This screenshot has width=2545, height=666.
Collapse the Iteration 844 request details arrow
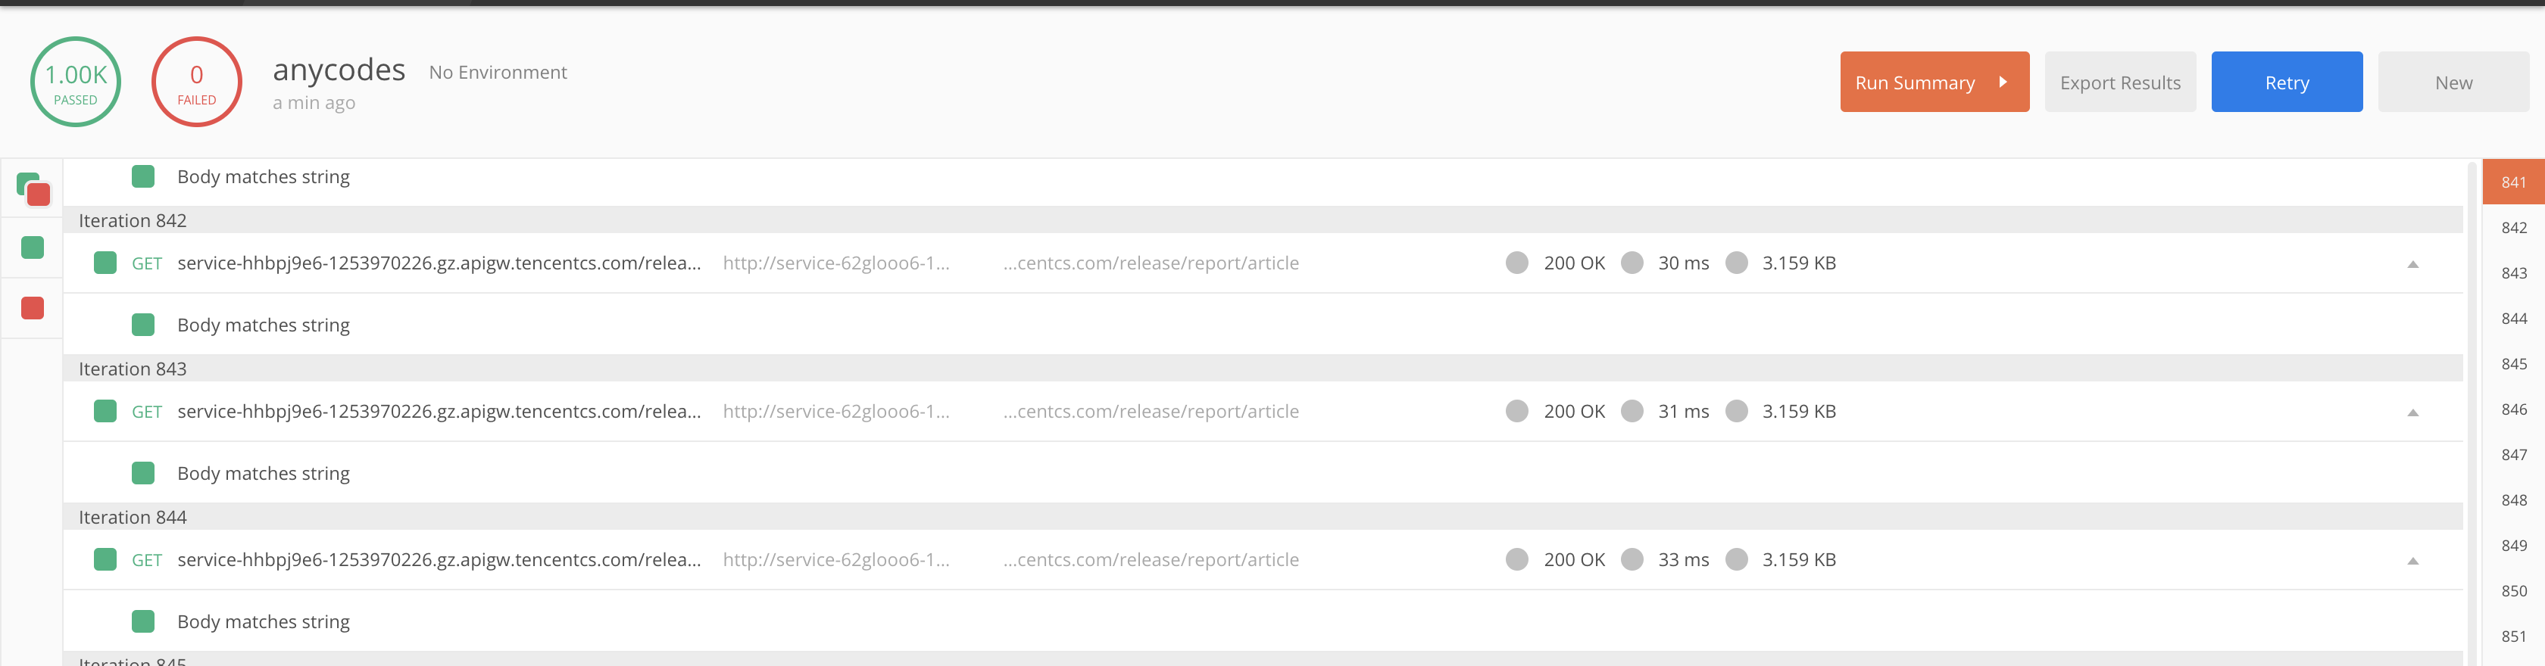(2412, 562)
